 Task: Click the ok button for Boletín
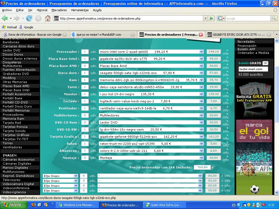(x=265, y=63)
